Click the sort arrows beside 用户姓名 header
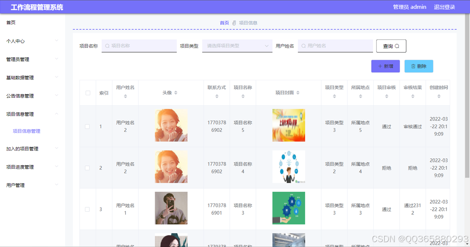470x247 pixels. [125, 97]
